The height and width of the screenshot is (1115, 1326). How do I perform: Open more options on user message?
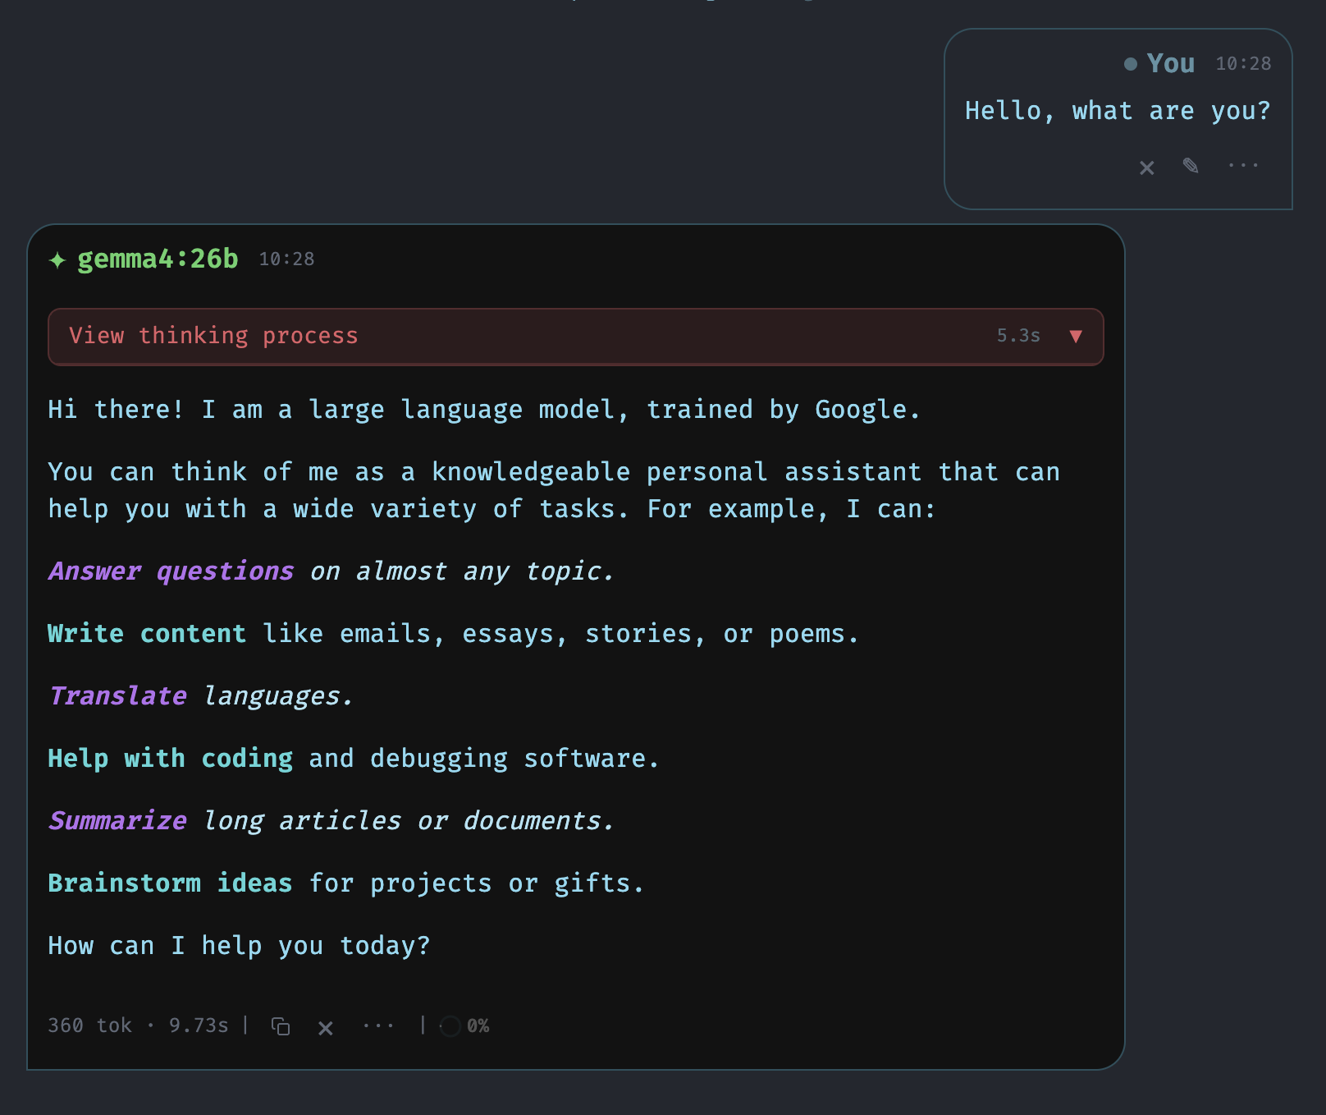[x=1243, y=166]
